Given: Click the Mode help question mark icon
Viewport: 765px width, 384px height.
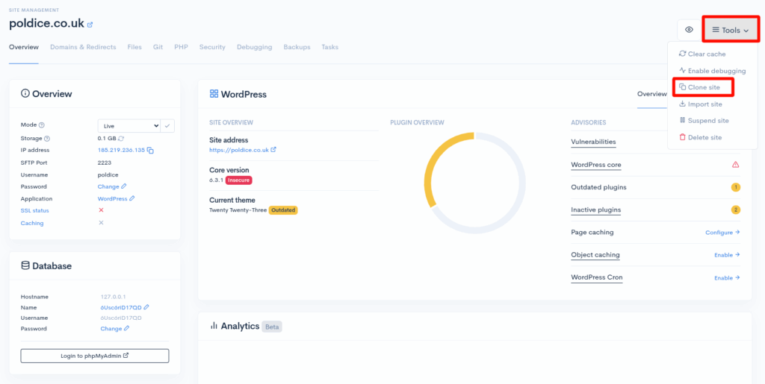Looking at the screenshot, I should [x=42, y=126].
